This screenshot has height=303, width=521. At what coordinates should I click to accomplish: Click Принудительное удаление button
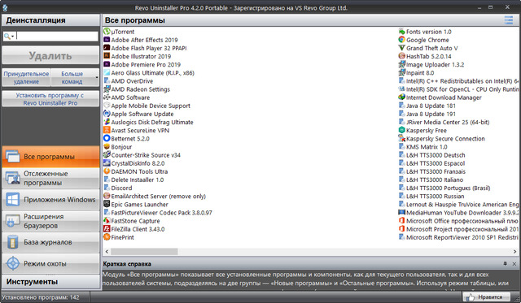click(x=26, y=77)
